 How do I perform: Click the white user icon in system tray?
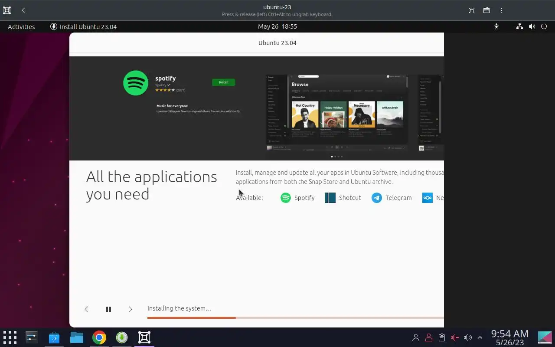(x=416, y=337)
